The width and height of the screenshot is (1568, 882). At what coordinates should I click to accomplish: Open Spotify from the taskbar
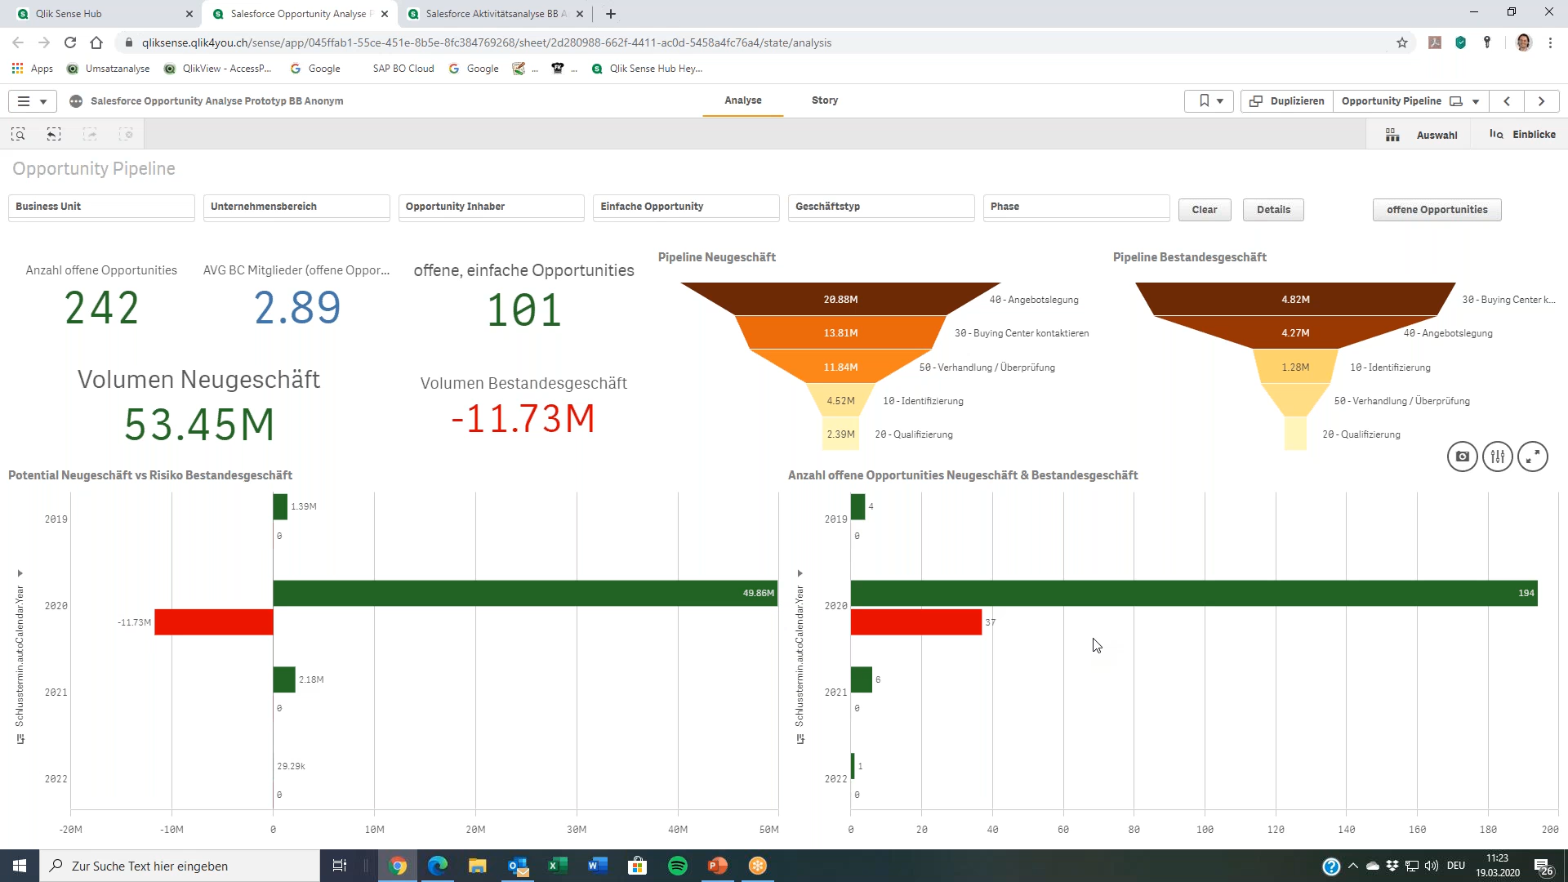tap(678, 866)
